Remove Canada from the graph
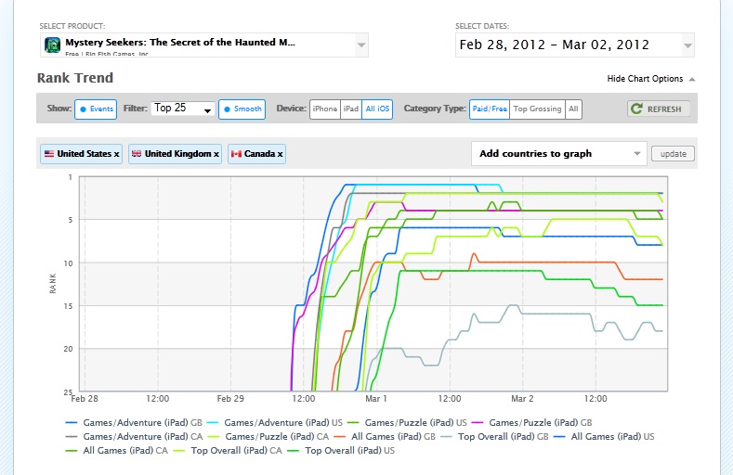This screenshot has width=733, height=475. pyautogui.click(x=280, y=154)
